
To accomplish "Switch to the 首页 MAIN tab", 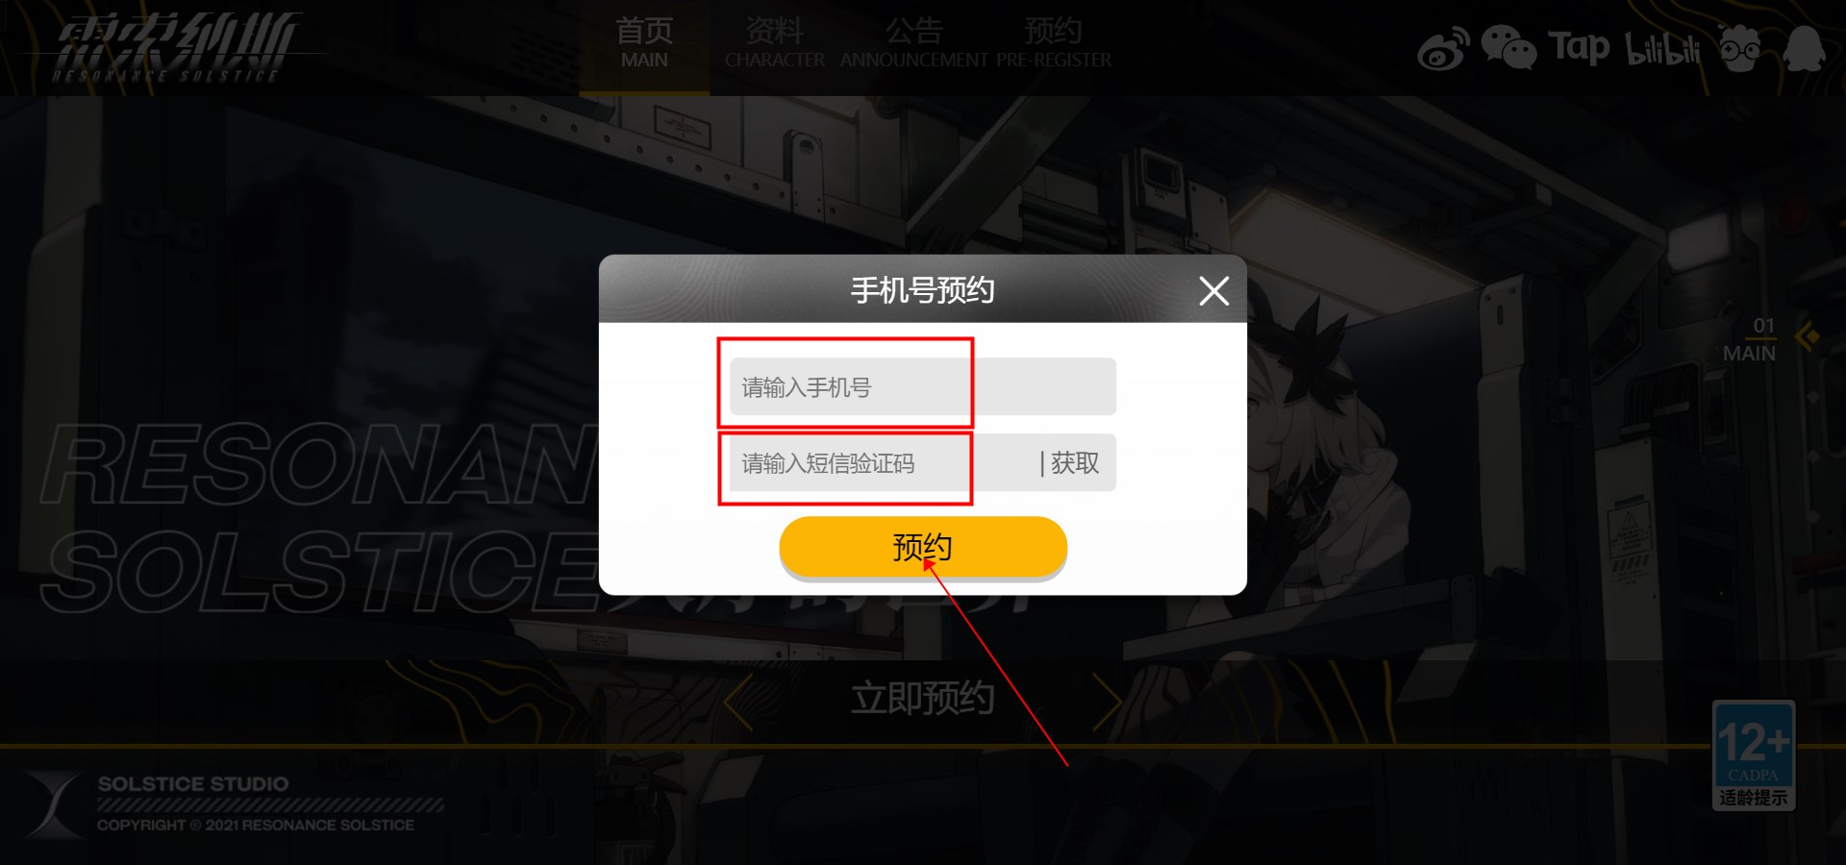I will (x=644, y=45).
